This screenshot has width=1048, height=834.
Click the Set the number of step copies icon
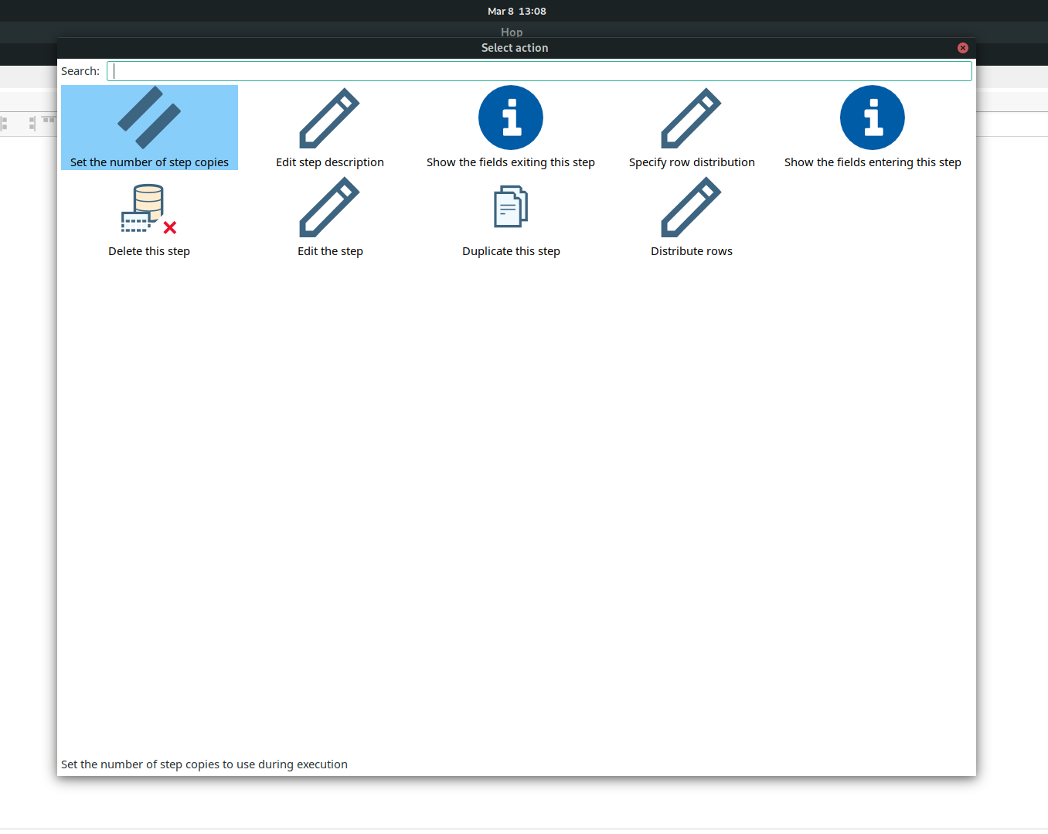click(x=149, y=117)
